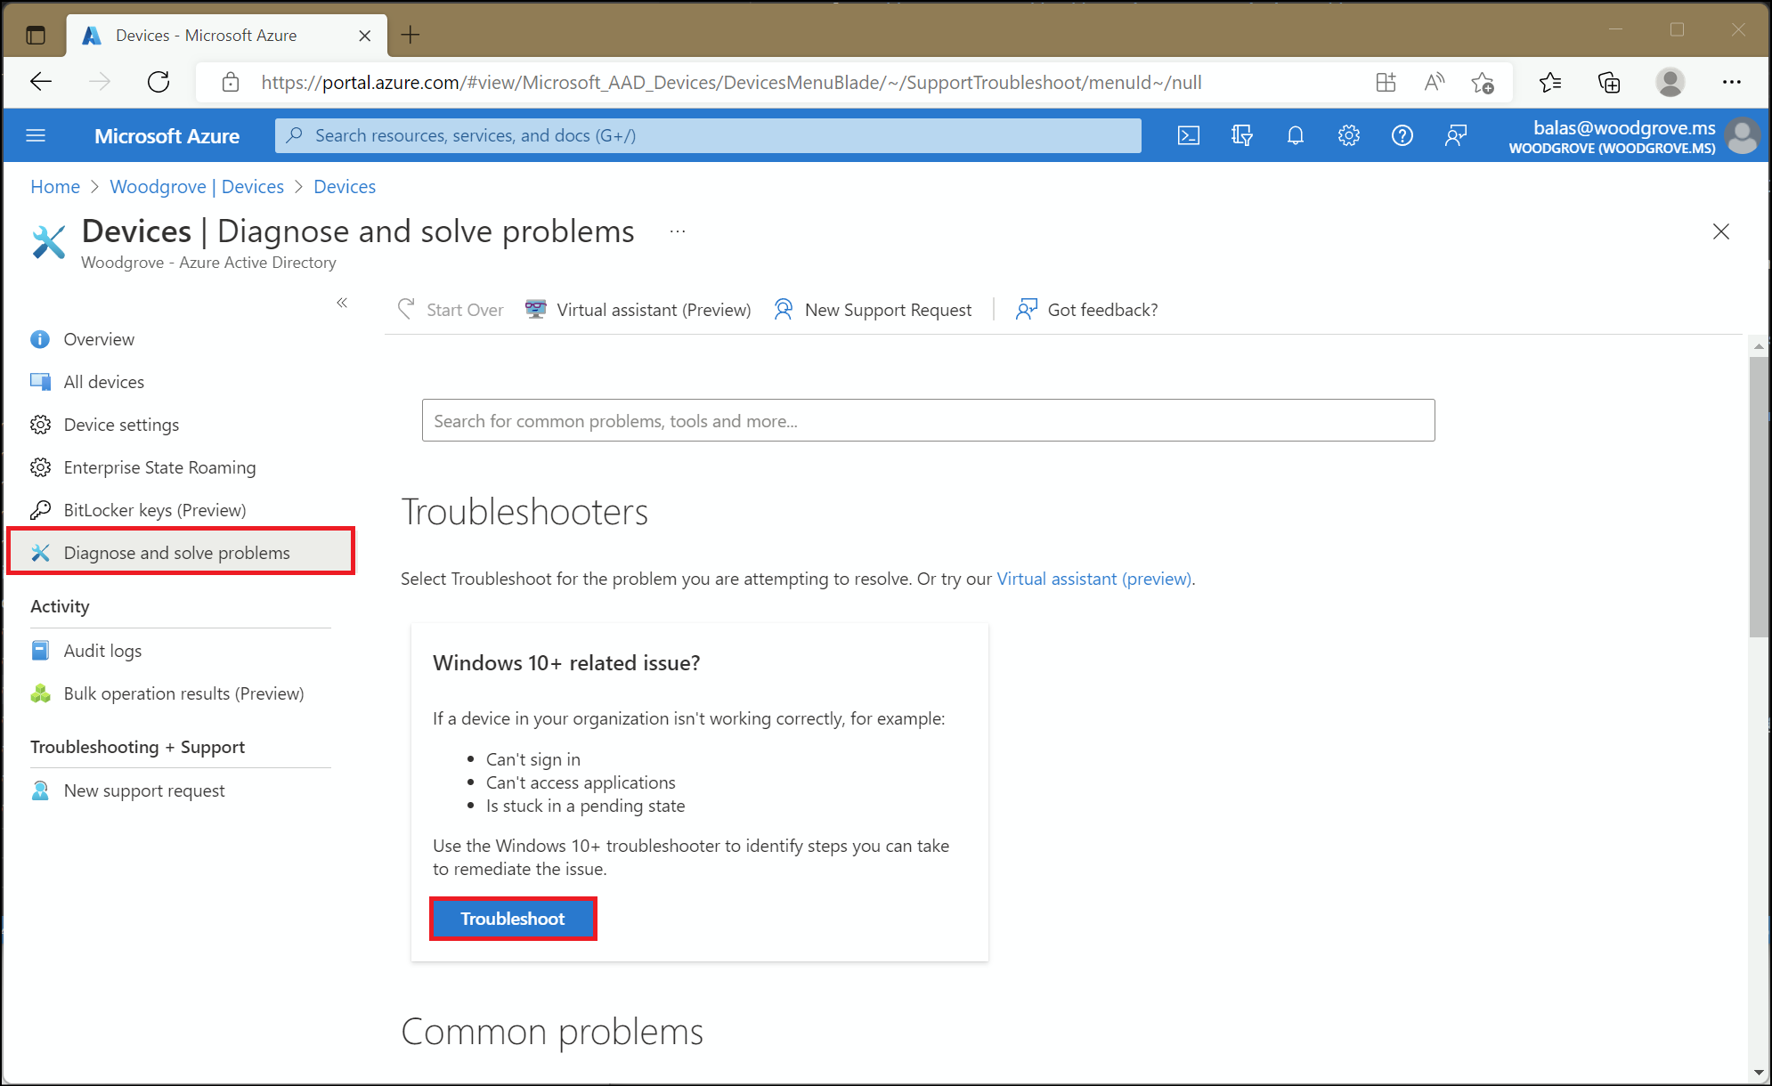Open Directories and subscriptions filter icon

click(1241, 135)
